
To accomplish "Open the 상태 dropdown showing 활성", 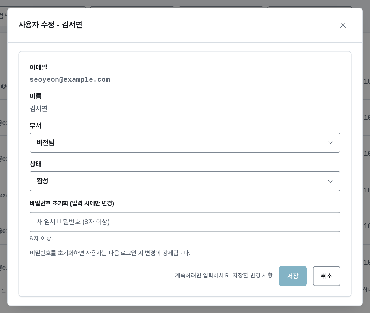I will [x=185, y=181].
